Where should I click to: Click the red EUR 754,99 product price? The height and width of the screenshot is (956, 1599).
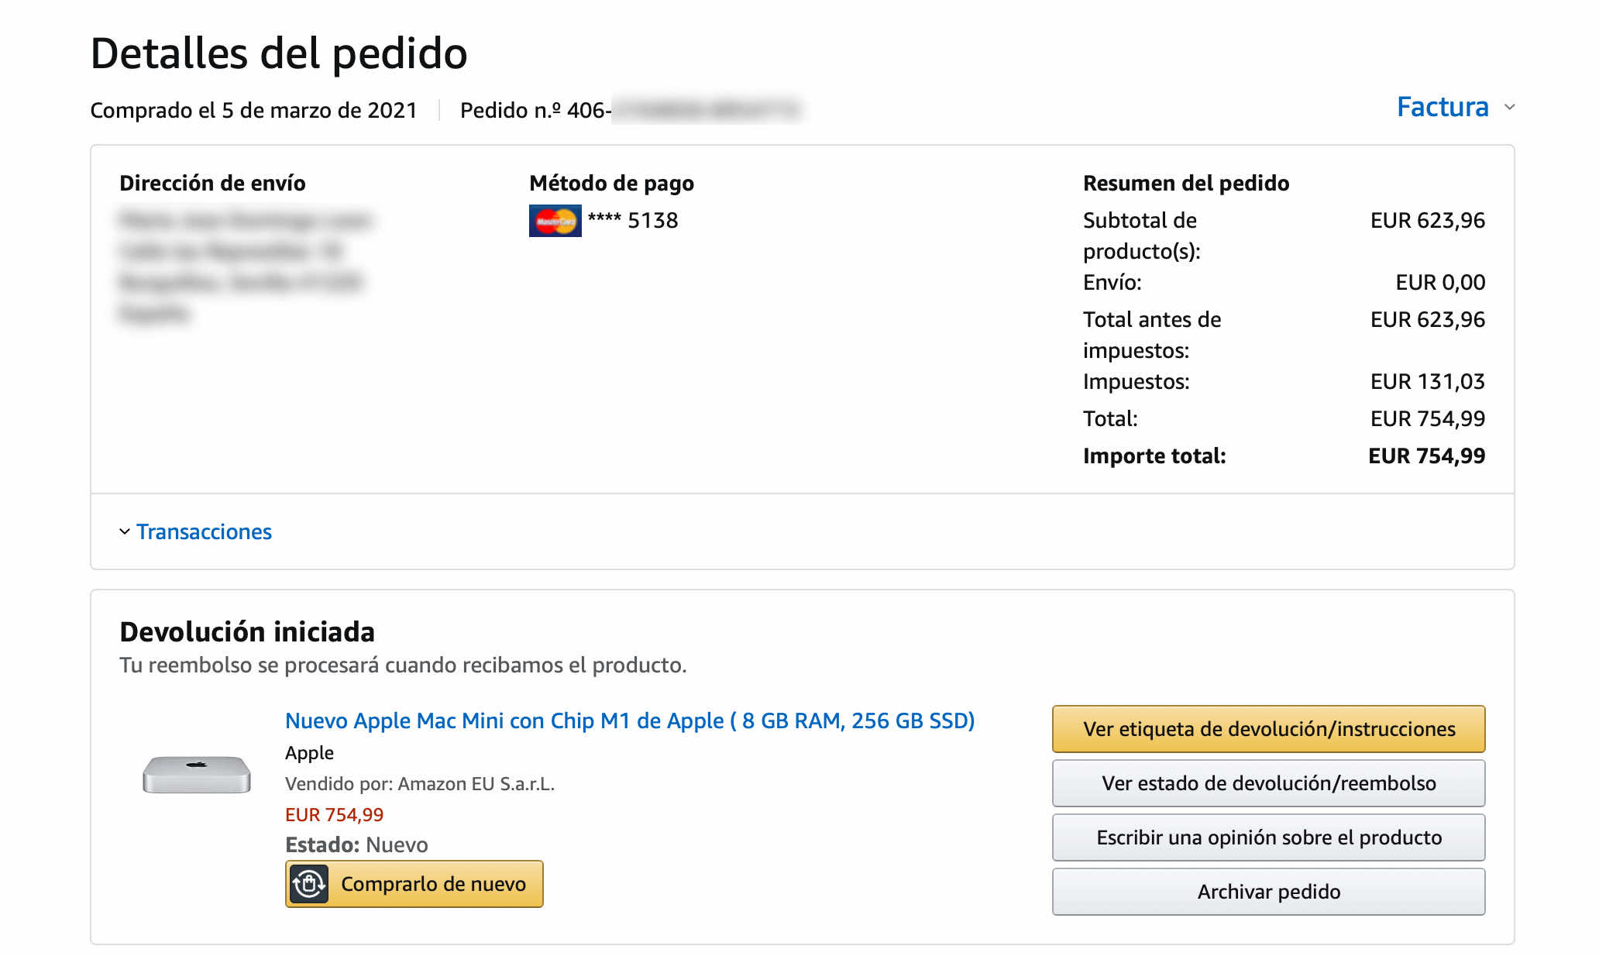coord(334,814)
